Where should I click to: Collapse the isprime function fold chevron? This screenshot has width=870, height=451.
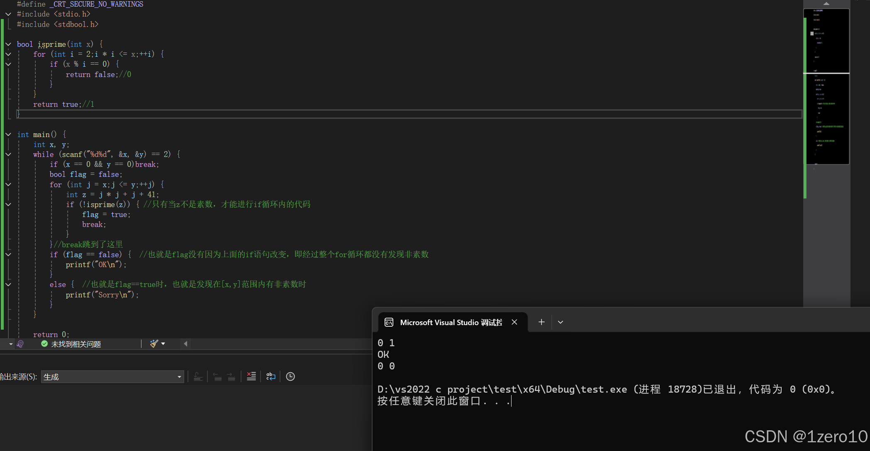coord(8,44)
